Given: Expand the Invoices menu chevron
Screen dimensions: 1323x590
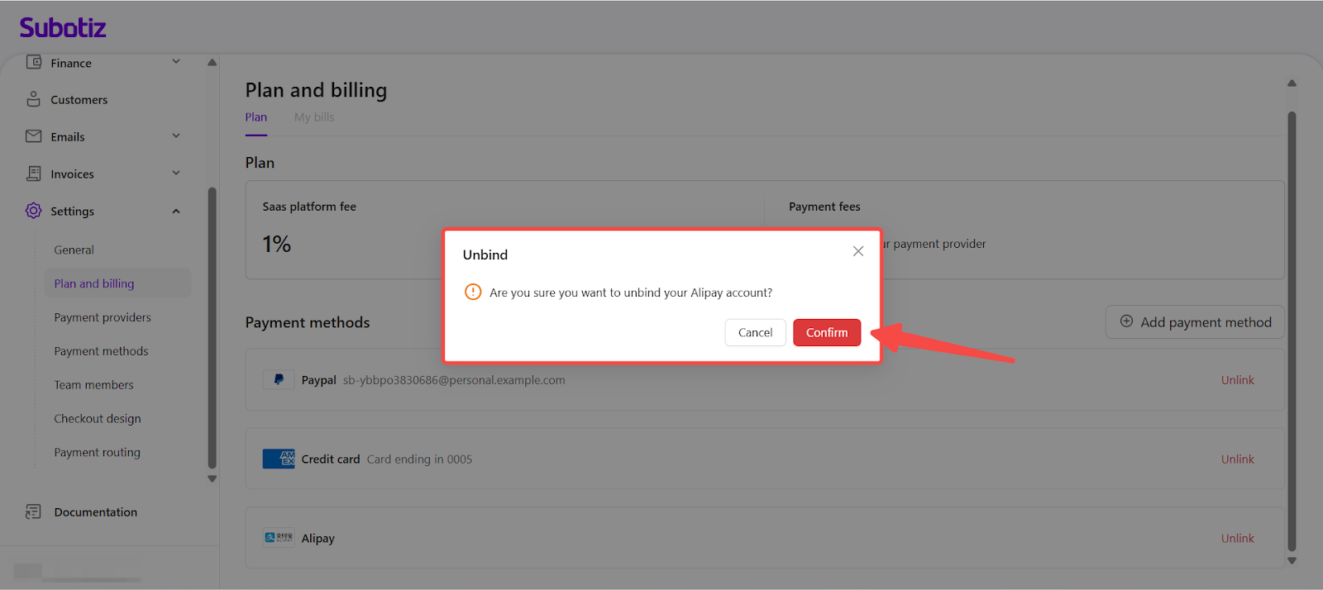Looking at the screenshot, I should tap(176, 173).
